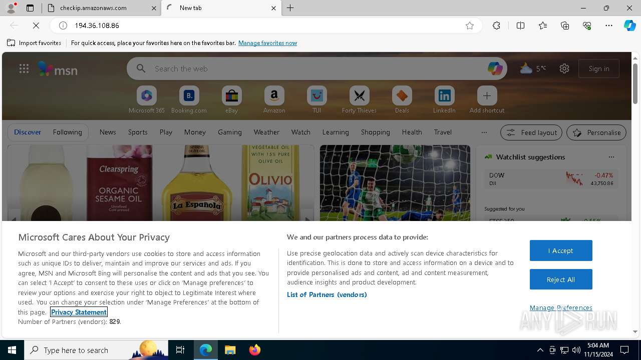Open the Extensions puzzle icon

pyautogui.click(x=496, y=25)
